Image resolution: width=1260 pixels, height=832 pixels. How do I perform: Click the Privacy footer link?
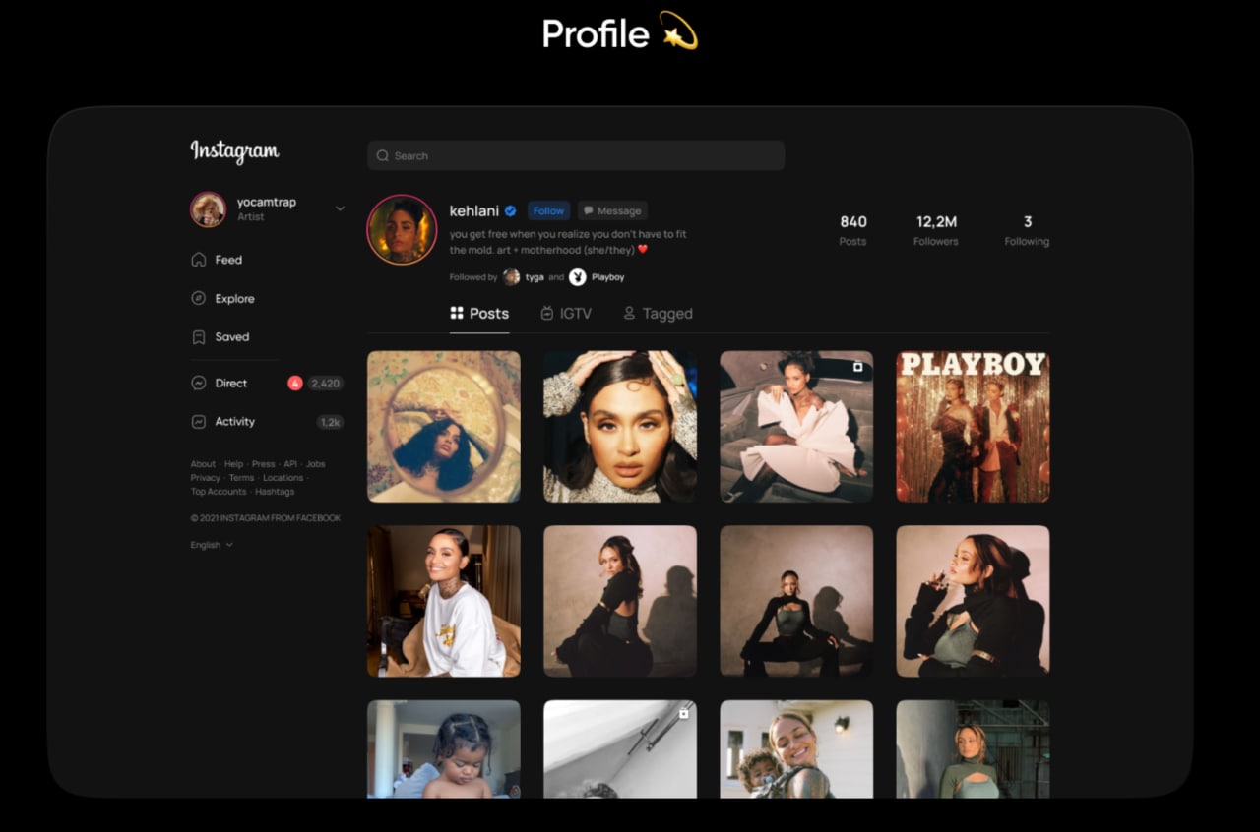pyautogui.click(x=206, y=478)
